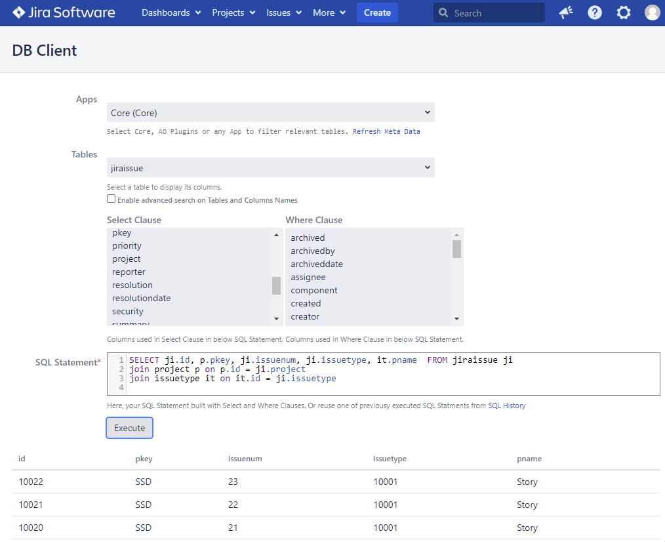The image size is (665, 542).
Task: Open the user profile avatar
Action: click(x=652, y=12)
